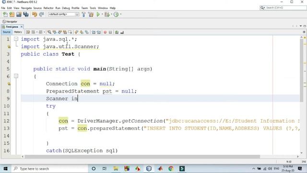Maximize the editor window button
The height and width of the screenshot is (173, 307).
(305, 26)
